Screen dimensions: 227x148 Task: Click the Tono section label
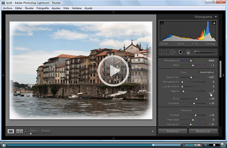click(184, 73)
